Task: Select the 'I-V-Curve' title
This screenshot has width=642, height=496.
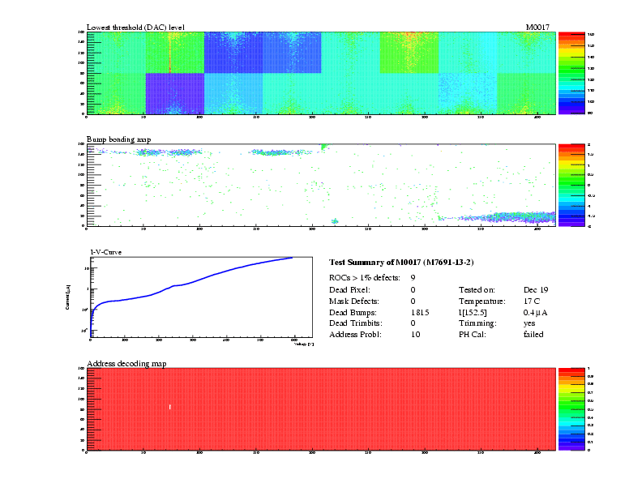Action: click(105, 252)
